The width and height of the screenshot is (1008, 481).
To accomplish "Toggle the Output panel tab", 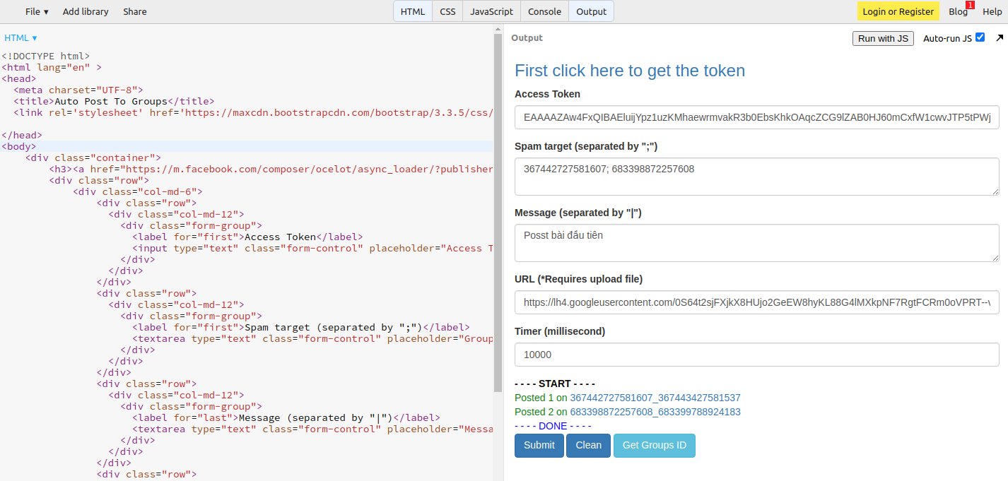I will [x=591, y=11].
